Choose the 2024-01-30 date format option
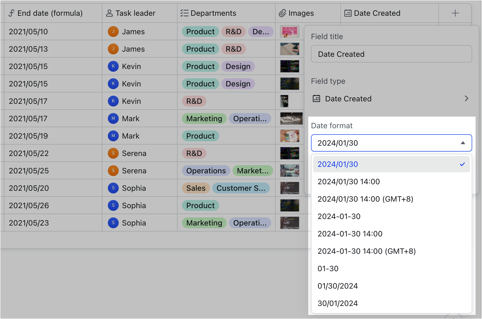Screen dimensions: 482x319 [x=339, y=216]
